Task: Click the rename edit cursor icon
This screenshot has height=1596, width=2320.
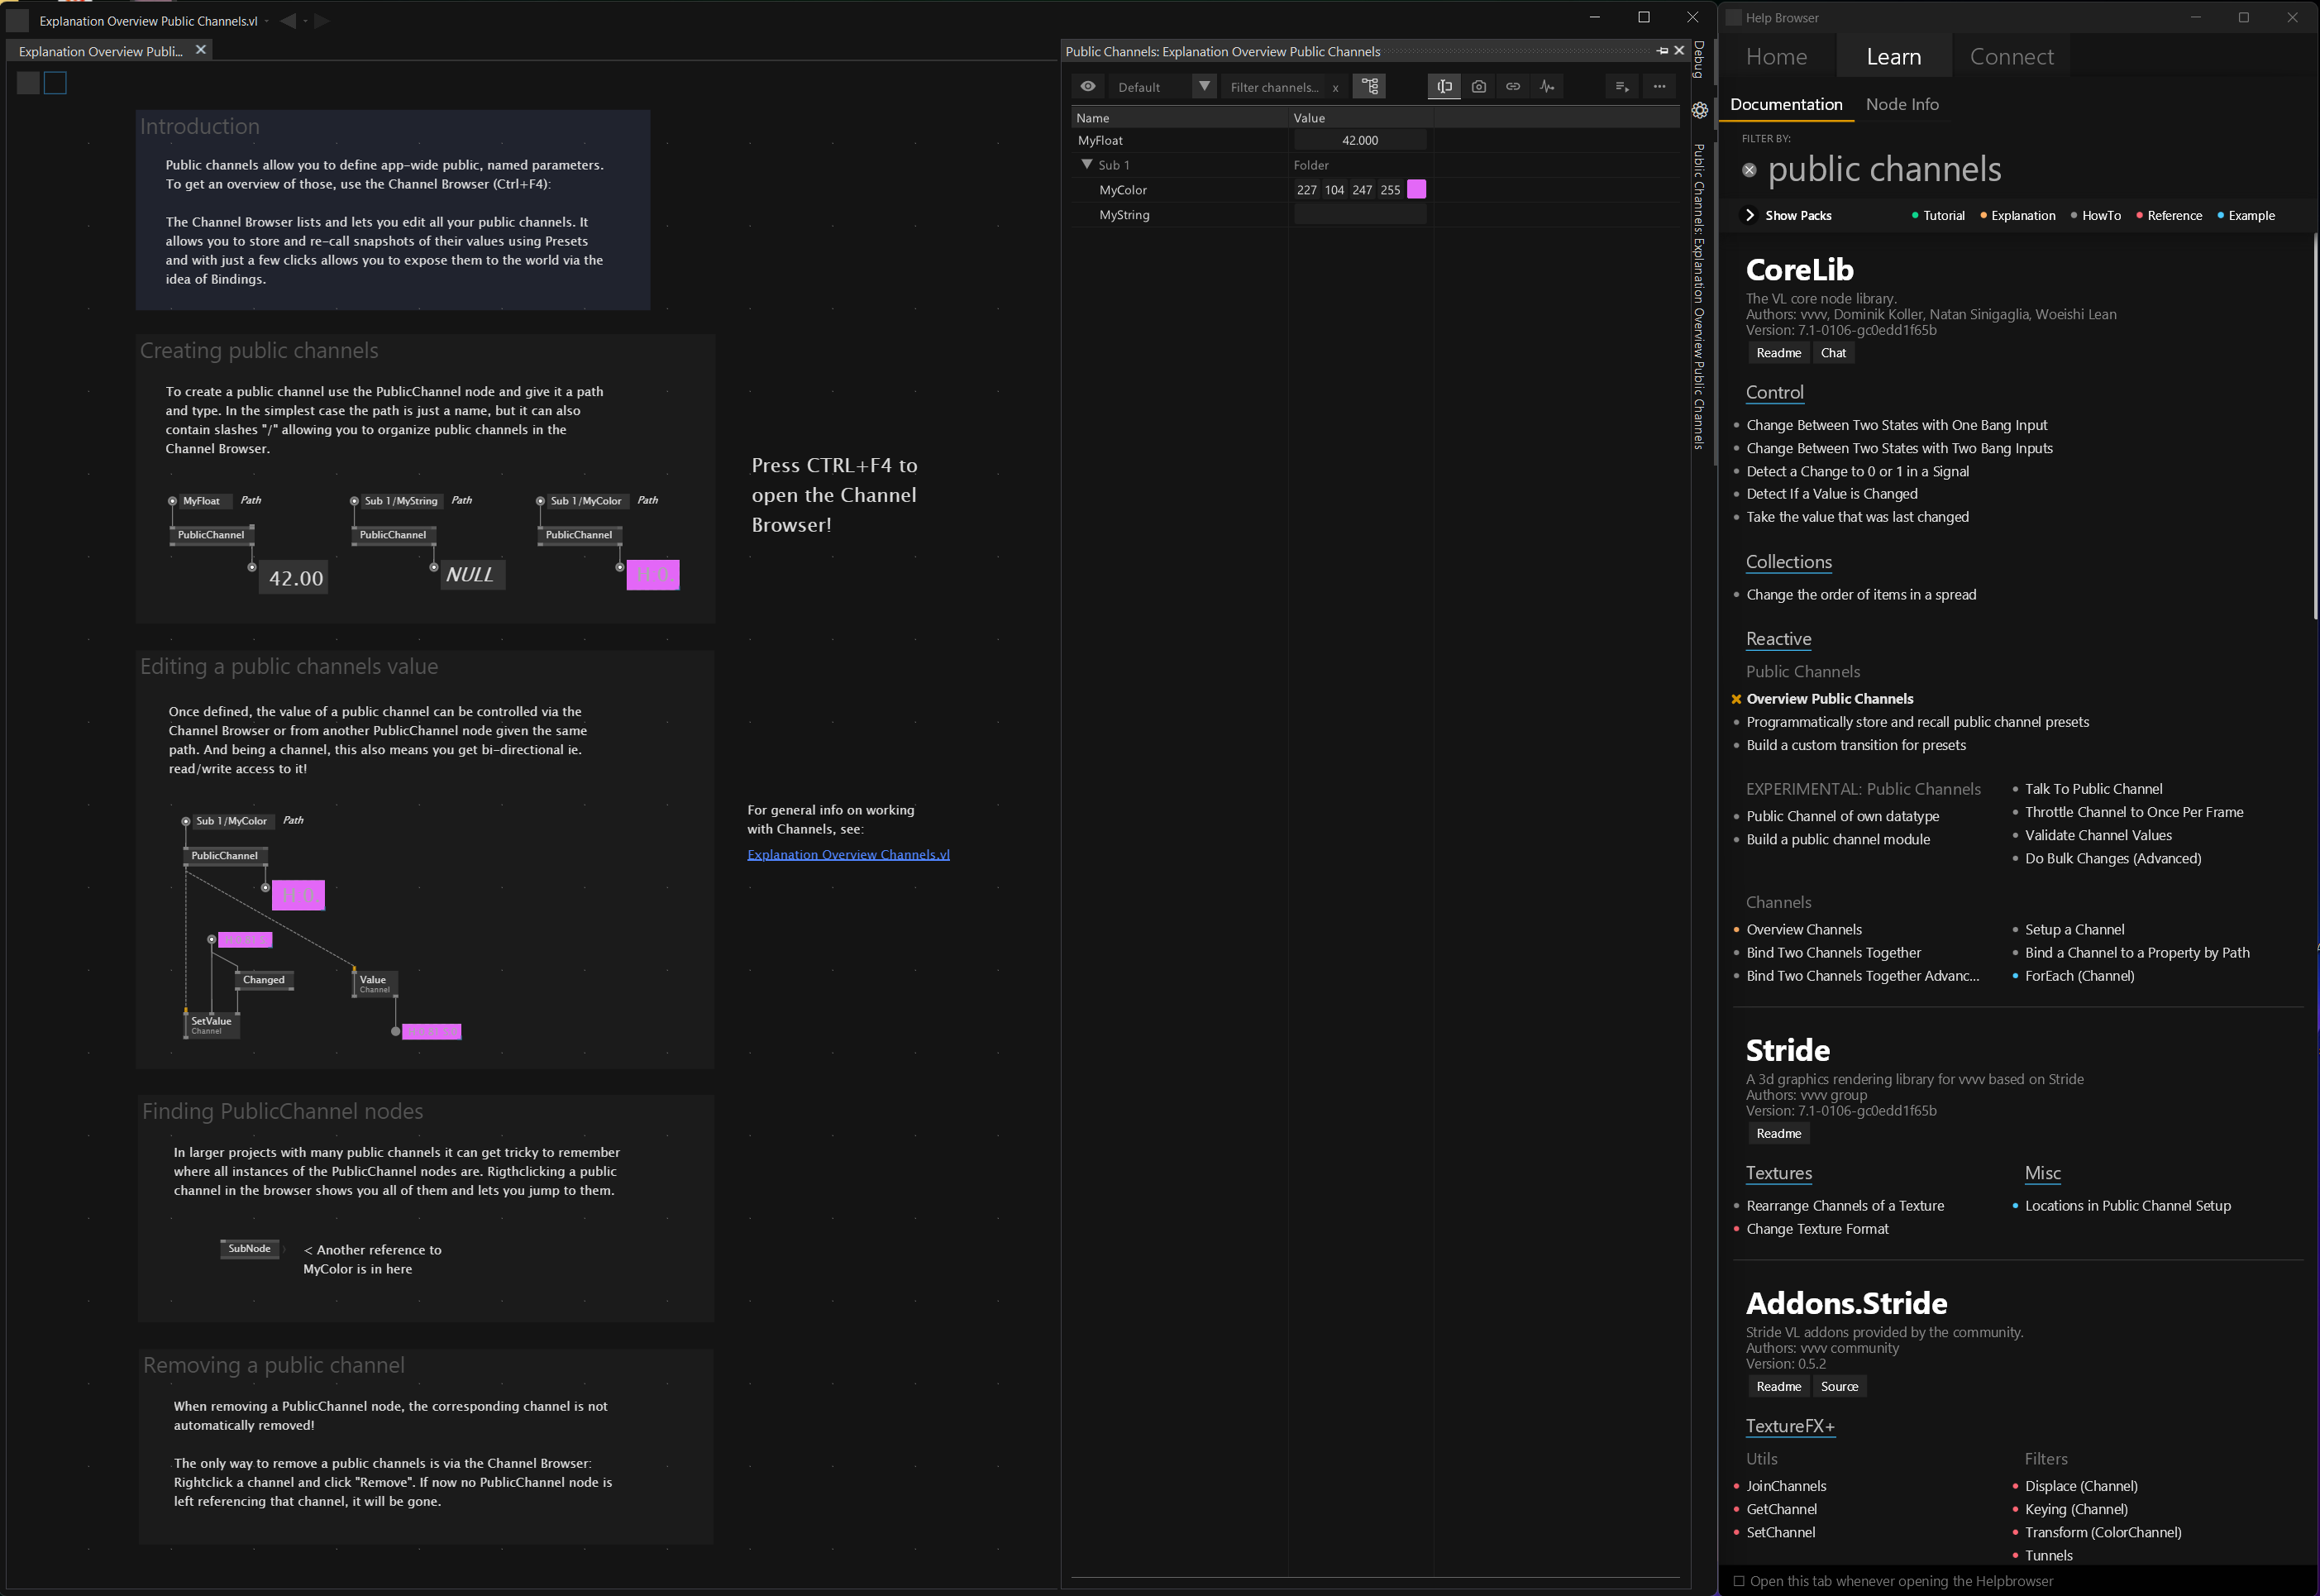Action: tap(1444, 87)
